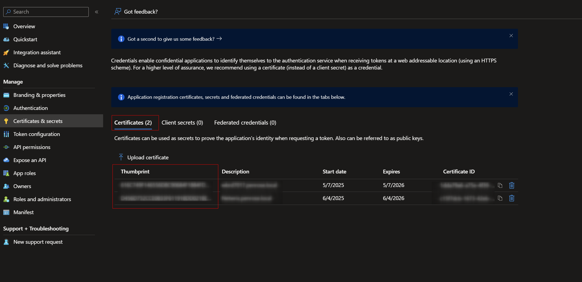Screen dimensions: 582x282
Task: Open the Manifest editor
Action: tap(23, 212)
